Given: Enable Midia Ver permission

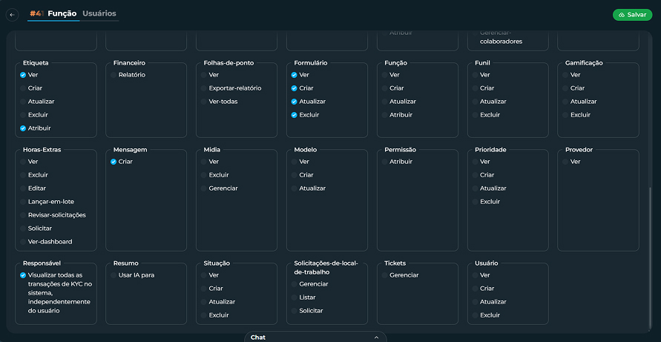Looking at the screenshot, I should 203,162.
